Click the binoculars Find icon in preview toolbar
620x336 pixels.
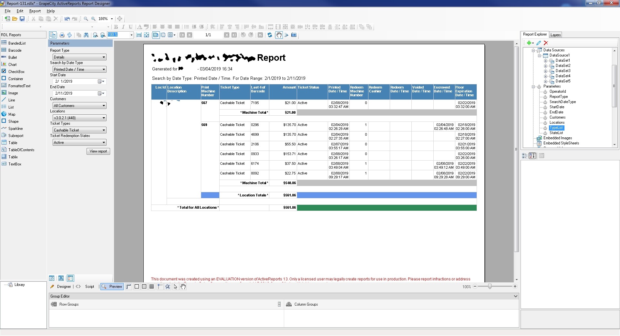86,35
